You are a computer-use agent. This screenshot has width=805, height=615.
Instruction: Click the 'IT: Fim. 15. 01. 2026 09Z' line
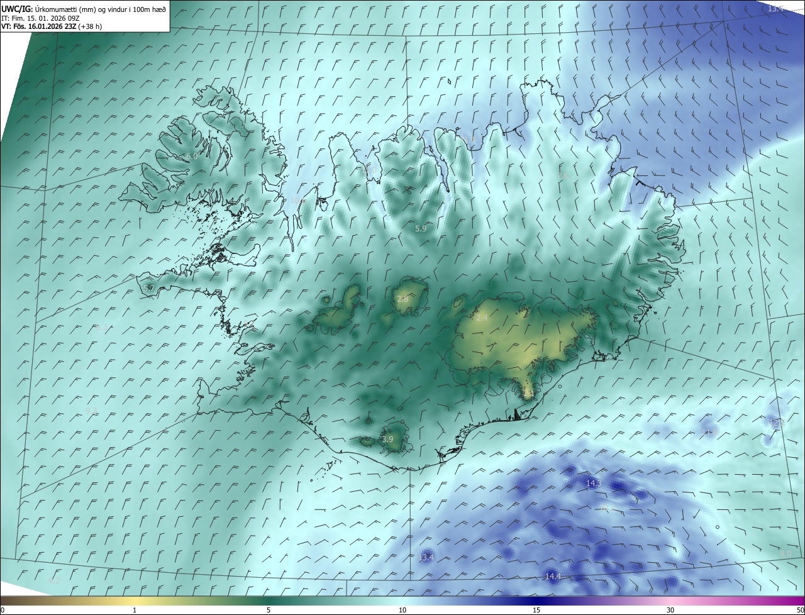click(x=40, y=18)
